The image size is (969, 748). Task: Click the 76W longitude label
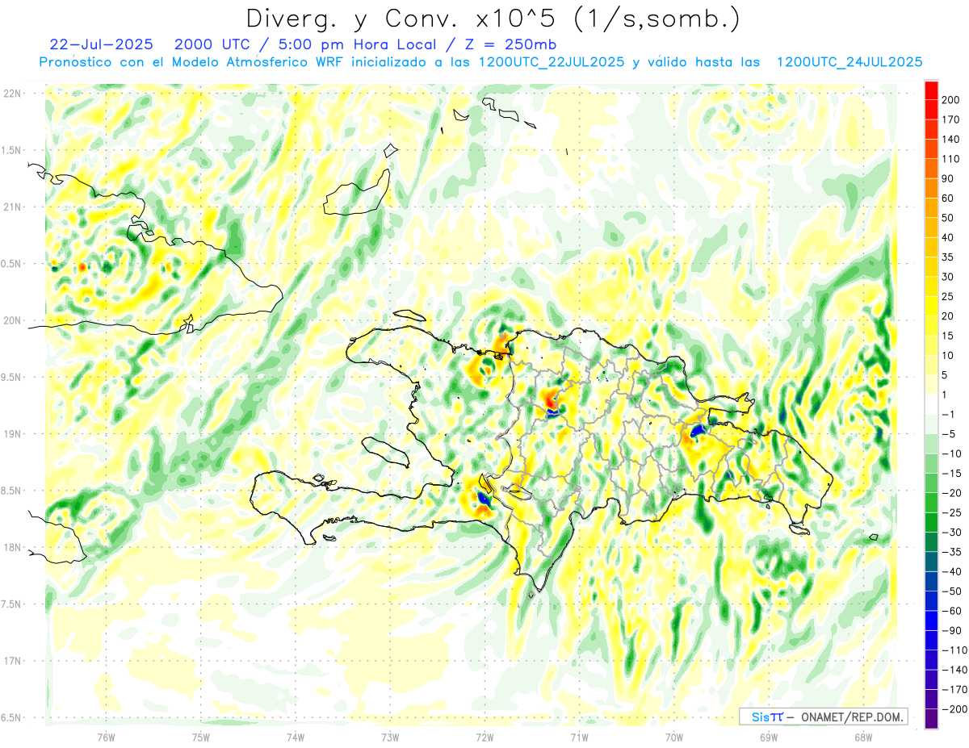[x=106, y=738]
